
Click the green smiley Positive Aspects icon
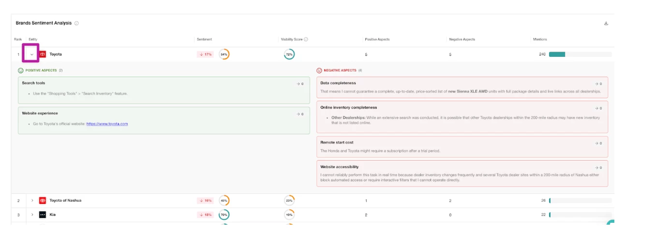click(21, 70)
